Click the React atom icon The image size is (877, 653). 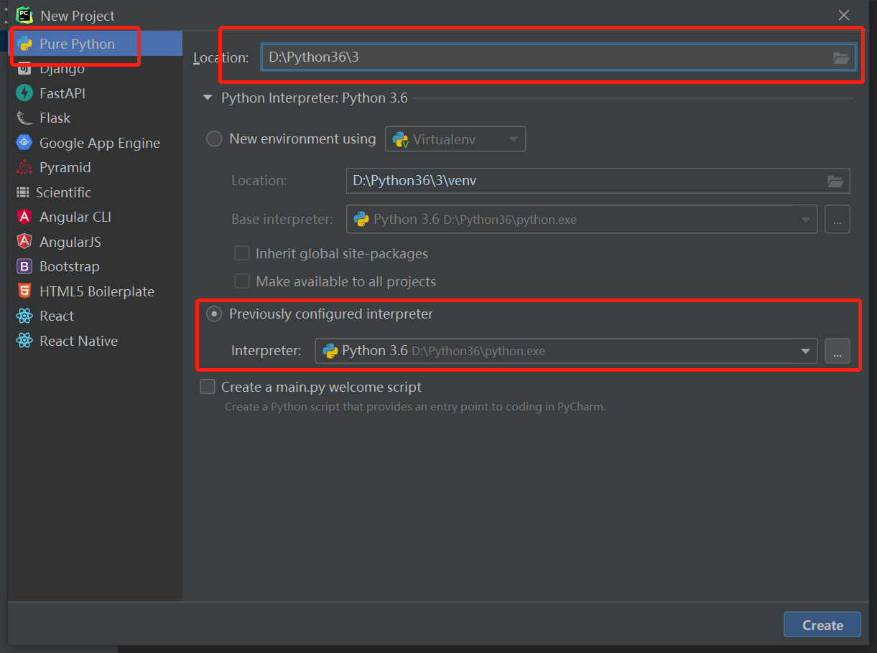[x=25, y=316]
